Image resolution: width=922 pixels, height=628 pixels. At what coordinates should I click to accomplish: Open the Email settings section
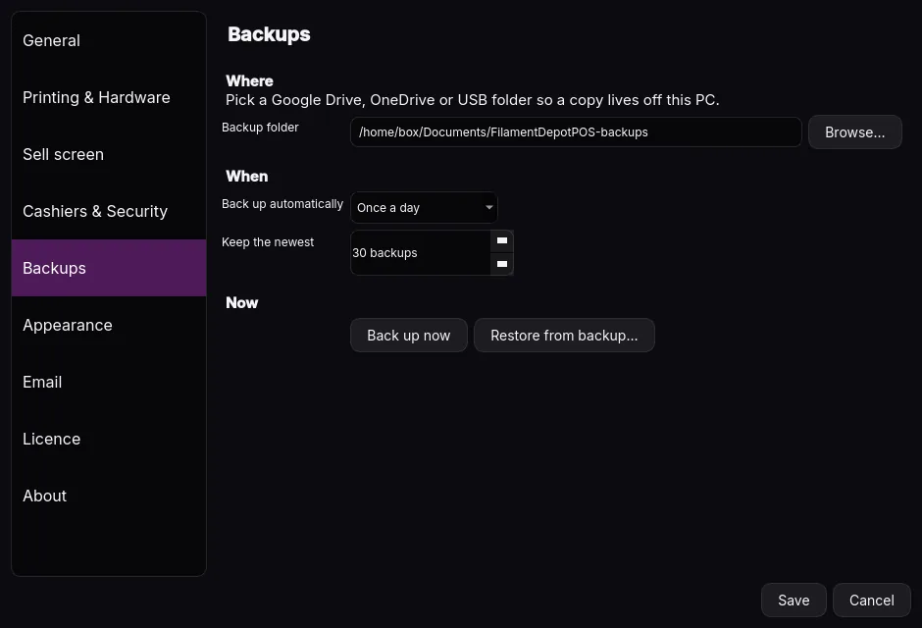(109, 383)
